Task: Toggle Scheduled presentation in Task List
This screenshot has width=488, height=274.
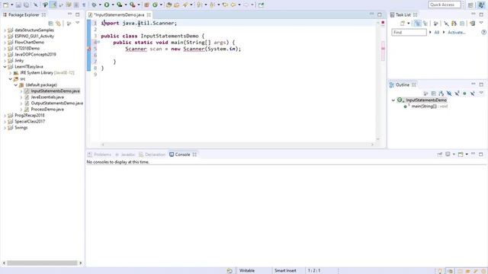Action: [x=425, y=24]
